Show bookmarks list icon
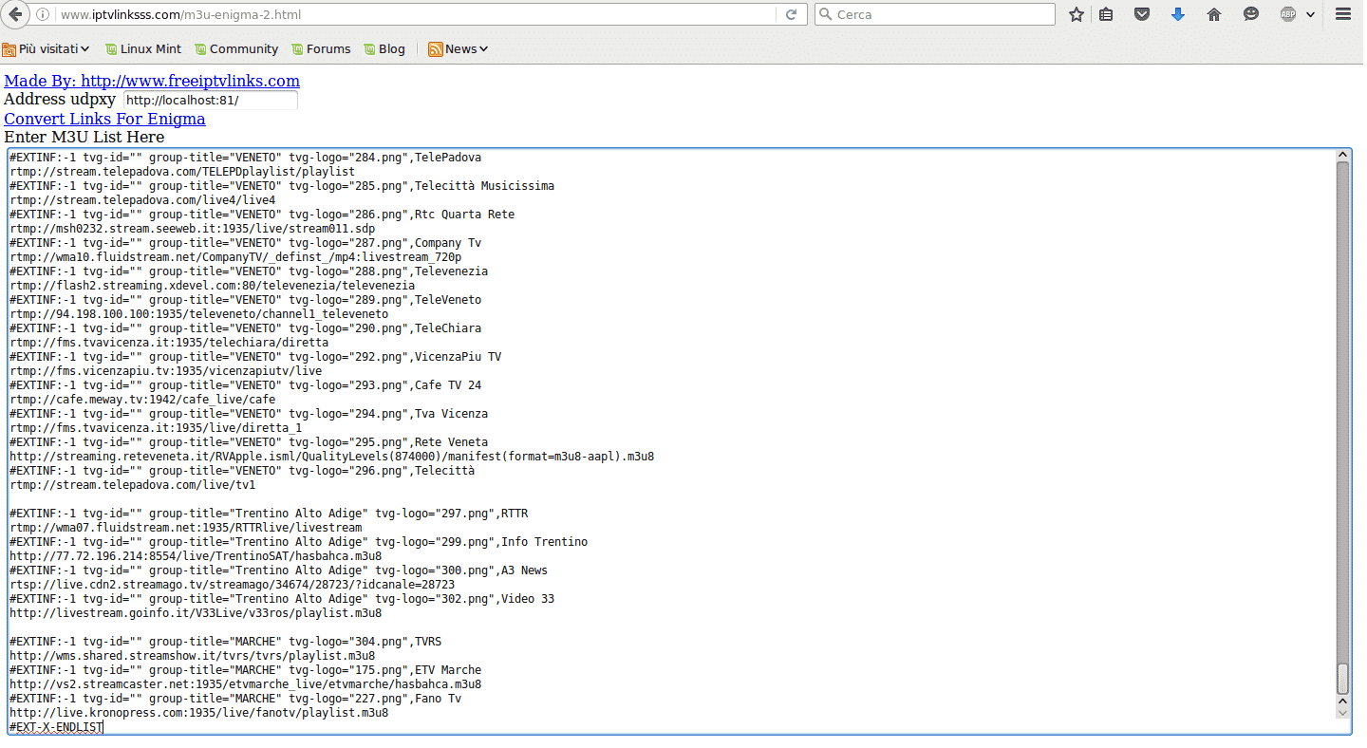The height and width of the screenshot is (748, 1367). [1106, 14]
